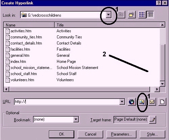Sort files by the Name column header

point(29,25)
